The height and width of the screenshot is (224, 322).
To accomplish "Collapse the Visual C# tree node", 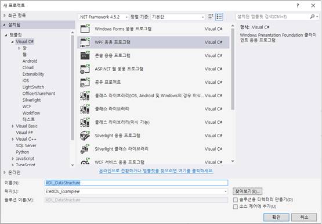I will click(12, 42).
